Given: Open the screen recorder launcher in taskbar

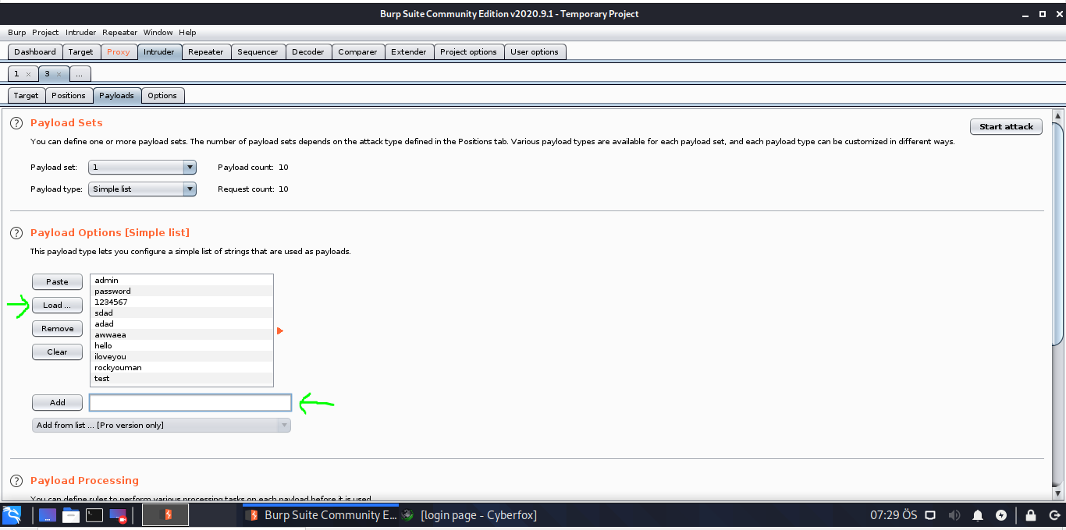Looking at the screenshot, I should 118,515.
